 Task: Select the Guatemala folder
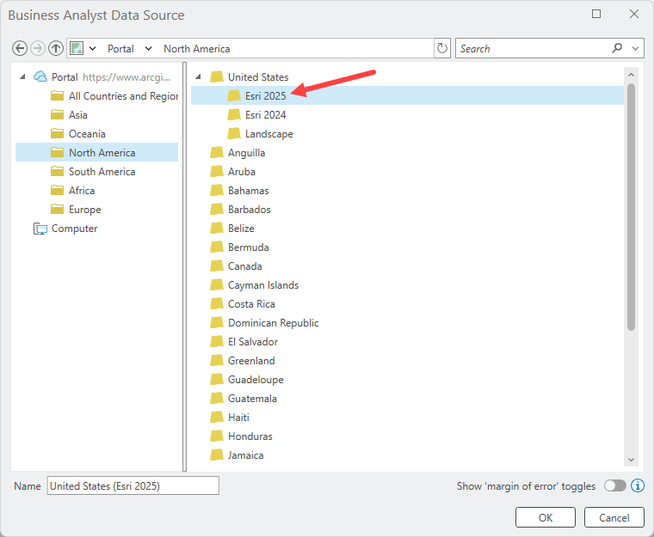pyautogui.click(x=244, y=399)
